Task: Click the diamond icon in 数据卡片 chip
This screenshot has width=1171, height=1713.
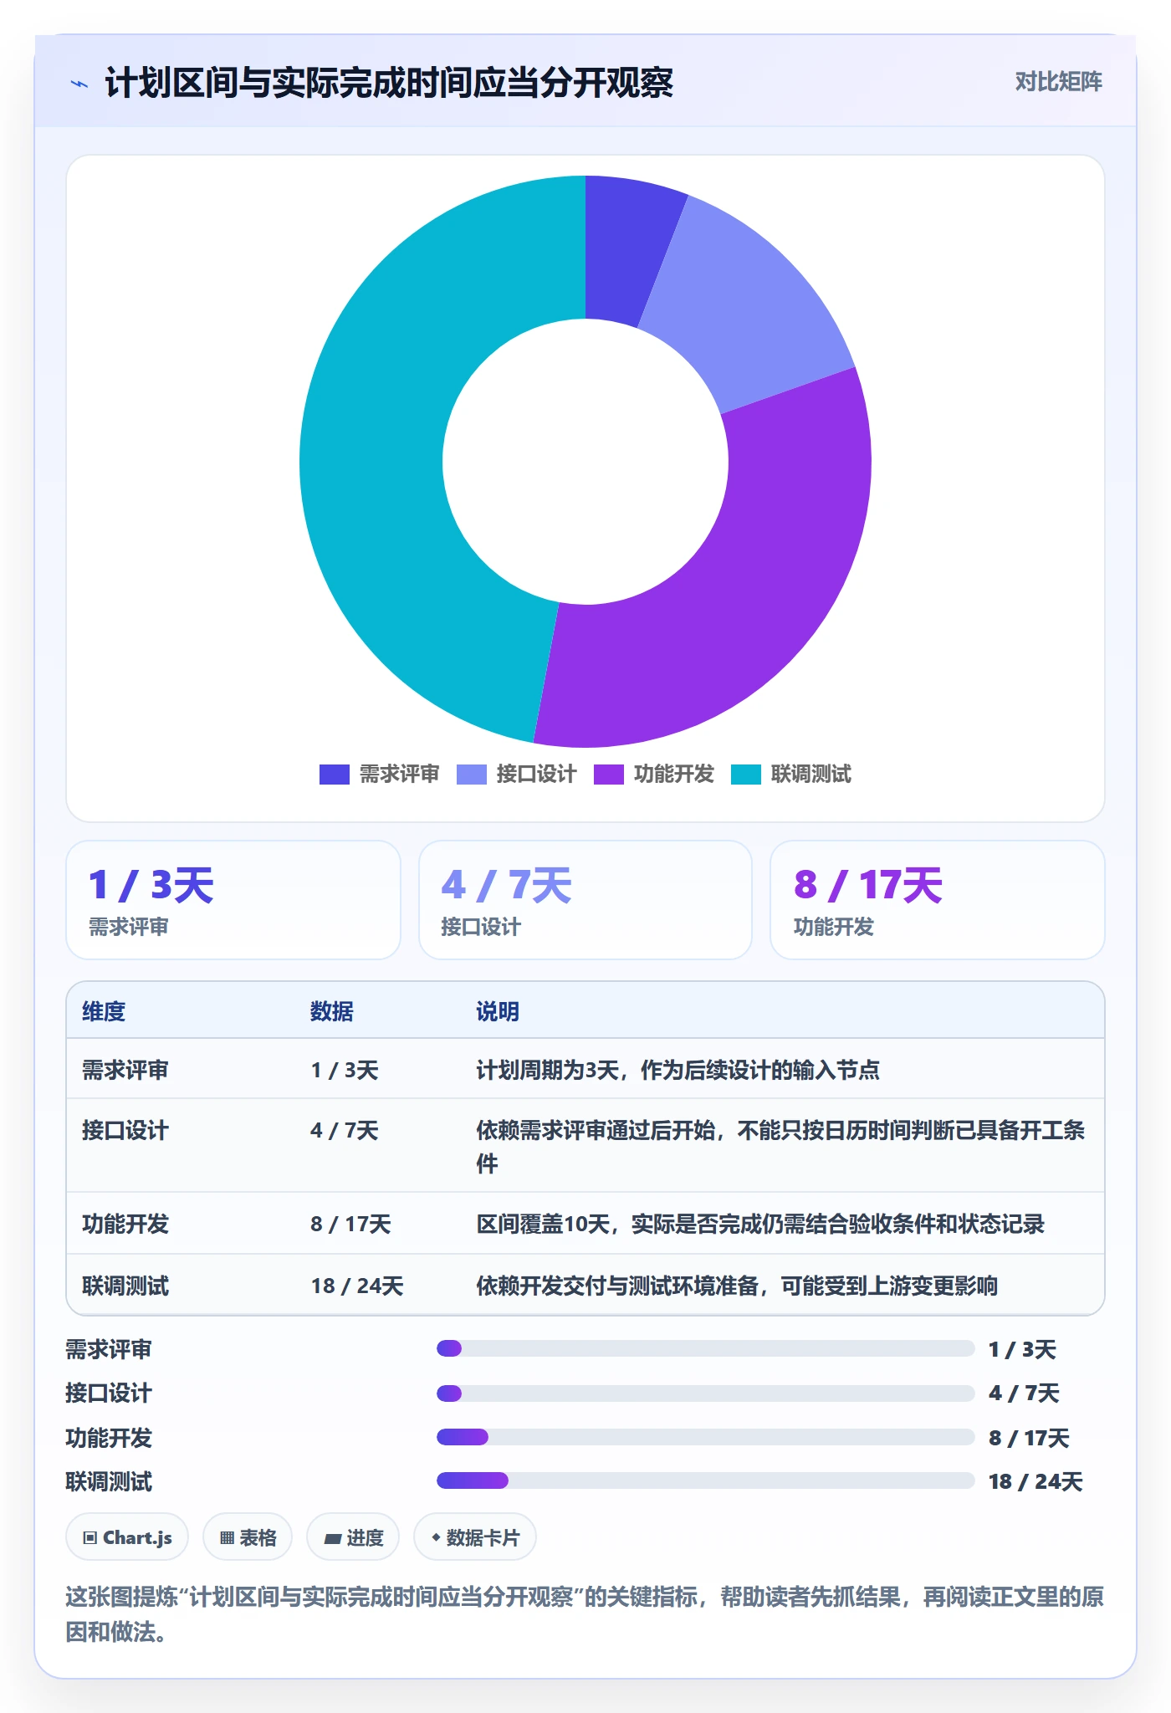Action: click(436, 1537)
